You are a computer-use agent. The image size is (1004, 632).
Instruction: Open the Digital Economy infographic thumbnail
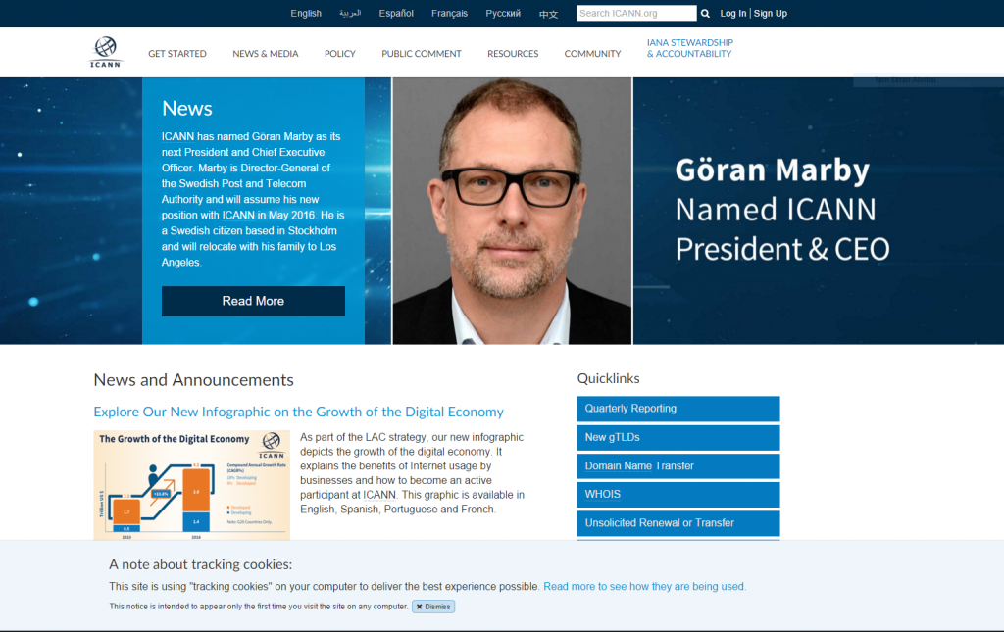[x=191, y=484]
